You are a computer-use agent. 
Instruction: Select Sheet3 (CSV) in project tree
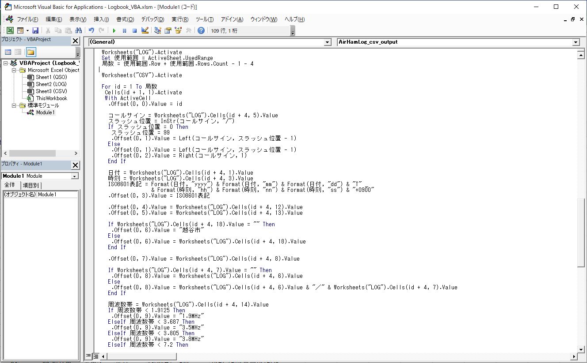coord(51,91)
